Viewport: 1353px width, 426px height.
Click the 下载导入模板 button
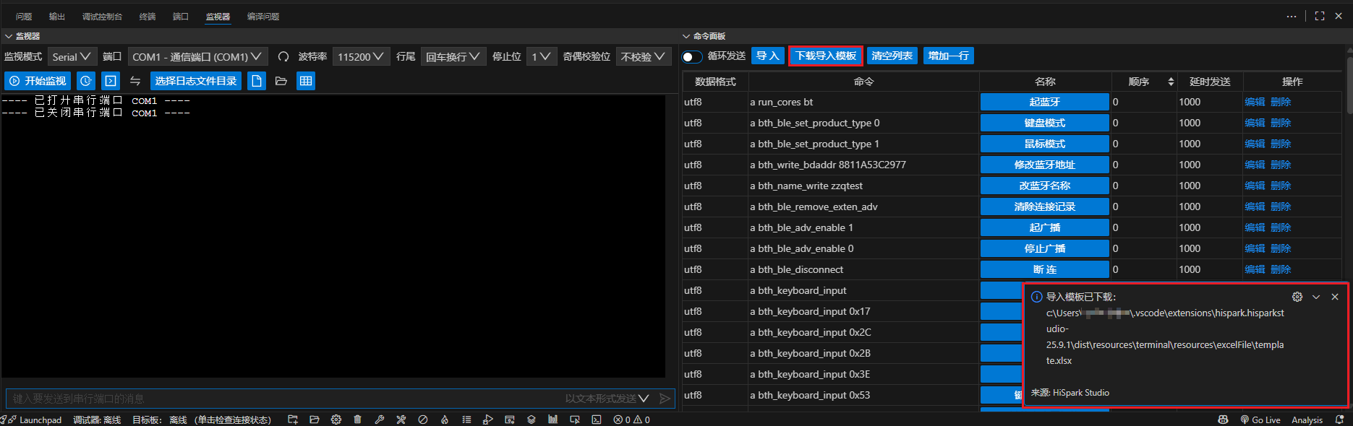tap(825, 56)
